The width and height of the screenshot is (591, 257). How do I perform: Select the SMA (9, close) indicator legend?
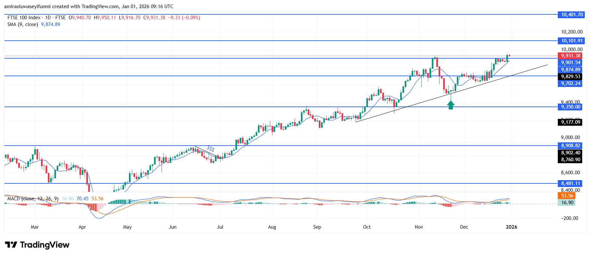pos(22,24)
